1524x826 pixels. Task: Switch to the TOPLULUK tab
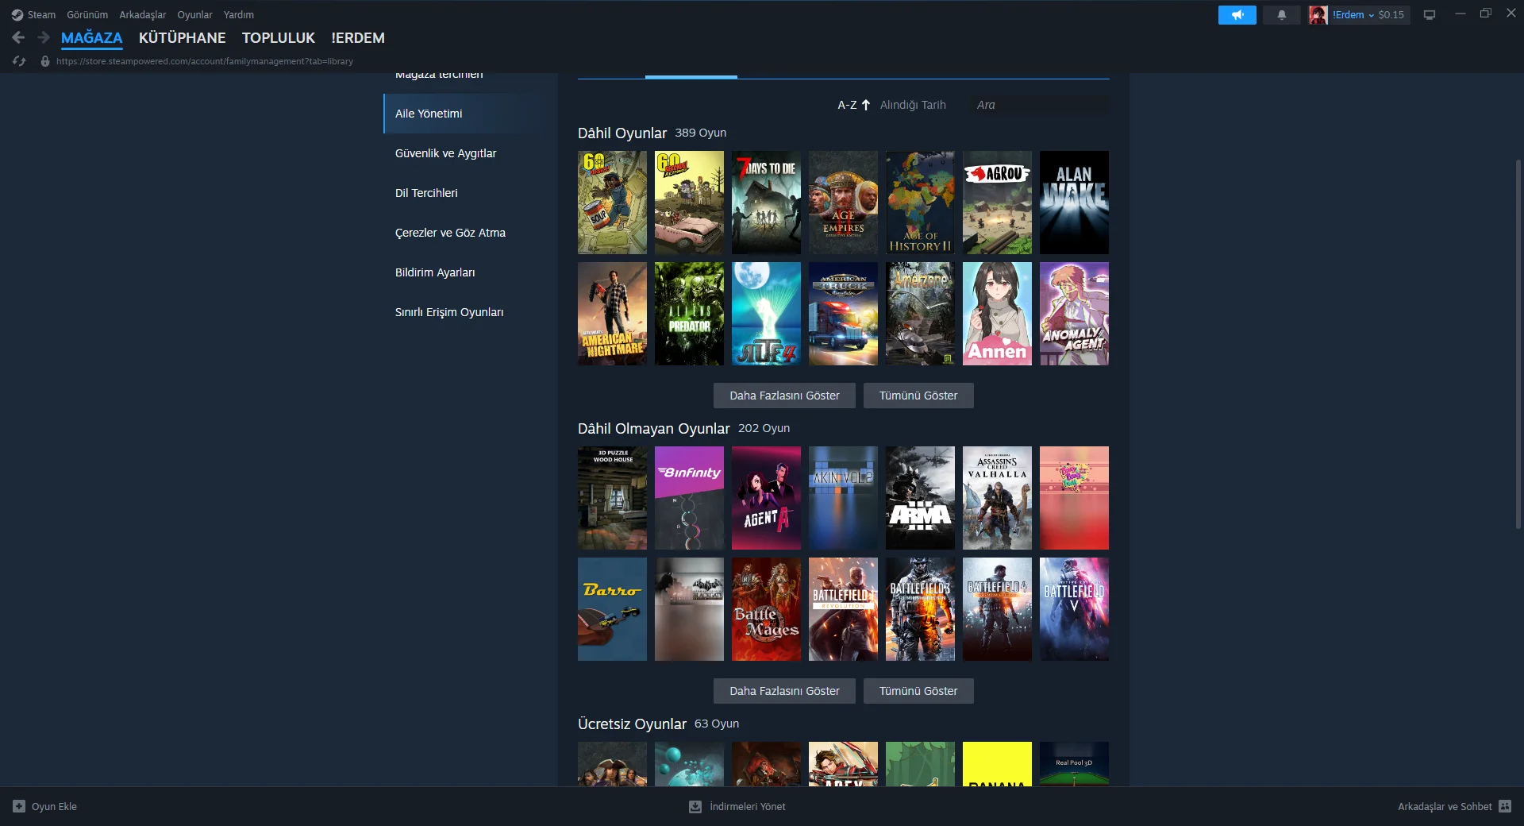[279, 37]
